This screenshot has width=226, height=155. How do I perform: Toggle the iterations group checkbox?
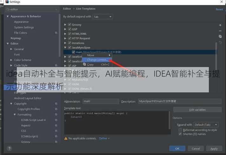tap(70, 43)
